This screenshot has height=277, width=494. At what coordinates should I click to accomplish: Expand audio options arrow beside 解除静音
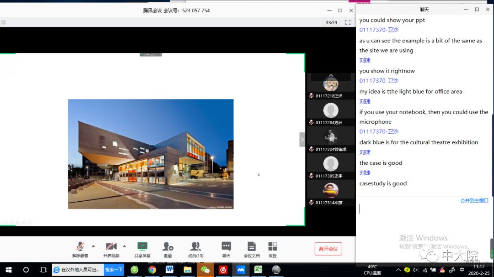click(93, 246)
